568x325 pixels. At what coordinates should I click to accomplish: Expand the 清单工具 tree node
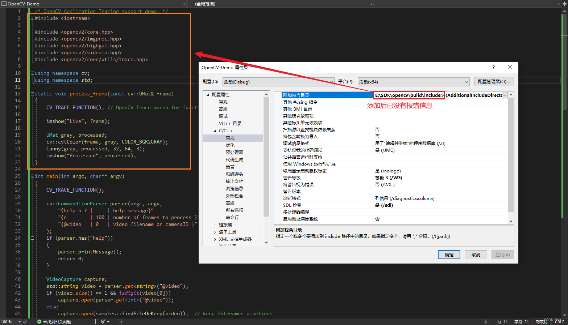(x=215, y=232)
